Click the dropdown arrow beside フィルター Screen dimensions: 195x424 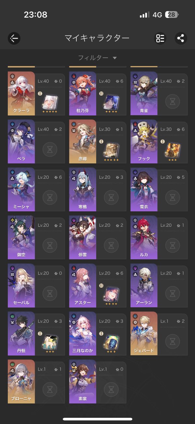114,58
